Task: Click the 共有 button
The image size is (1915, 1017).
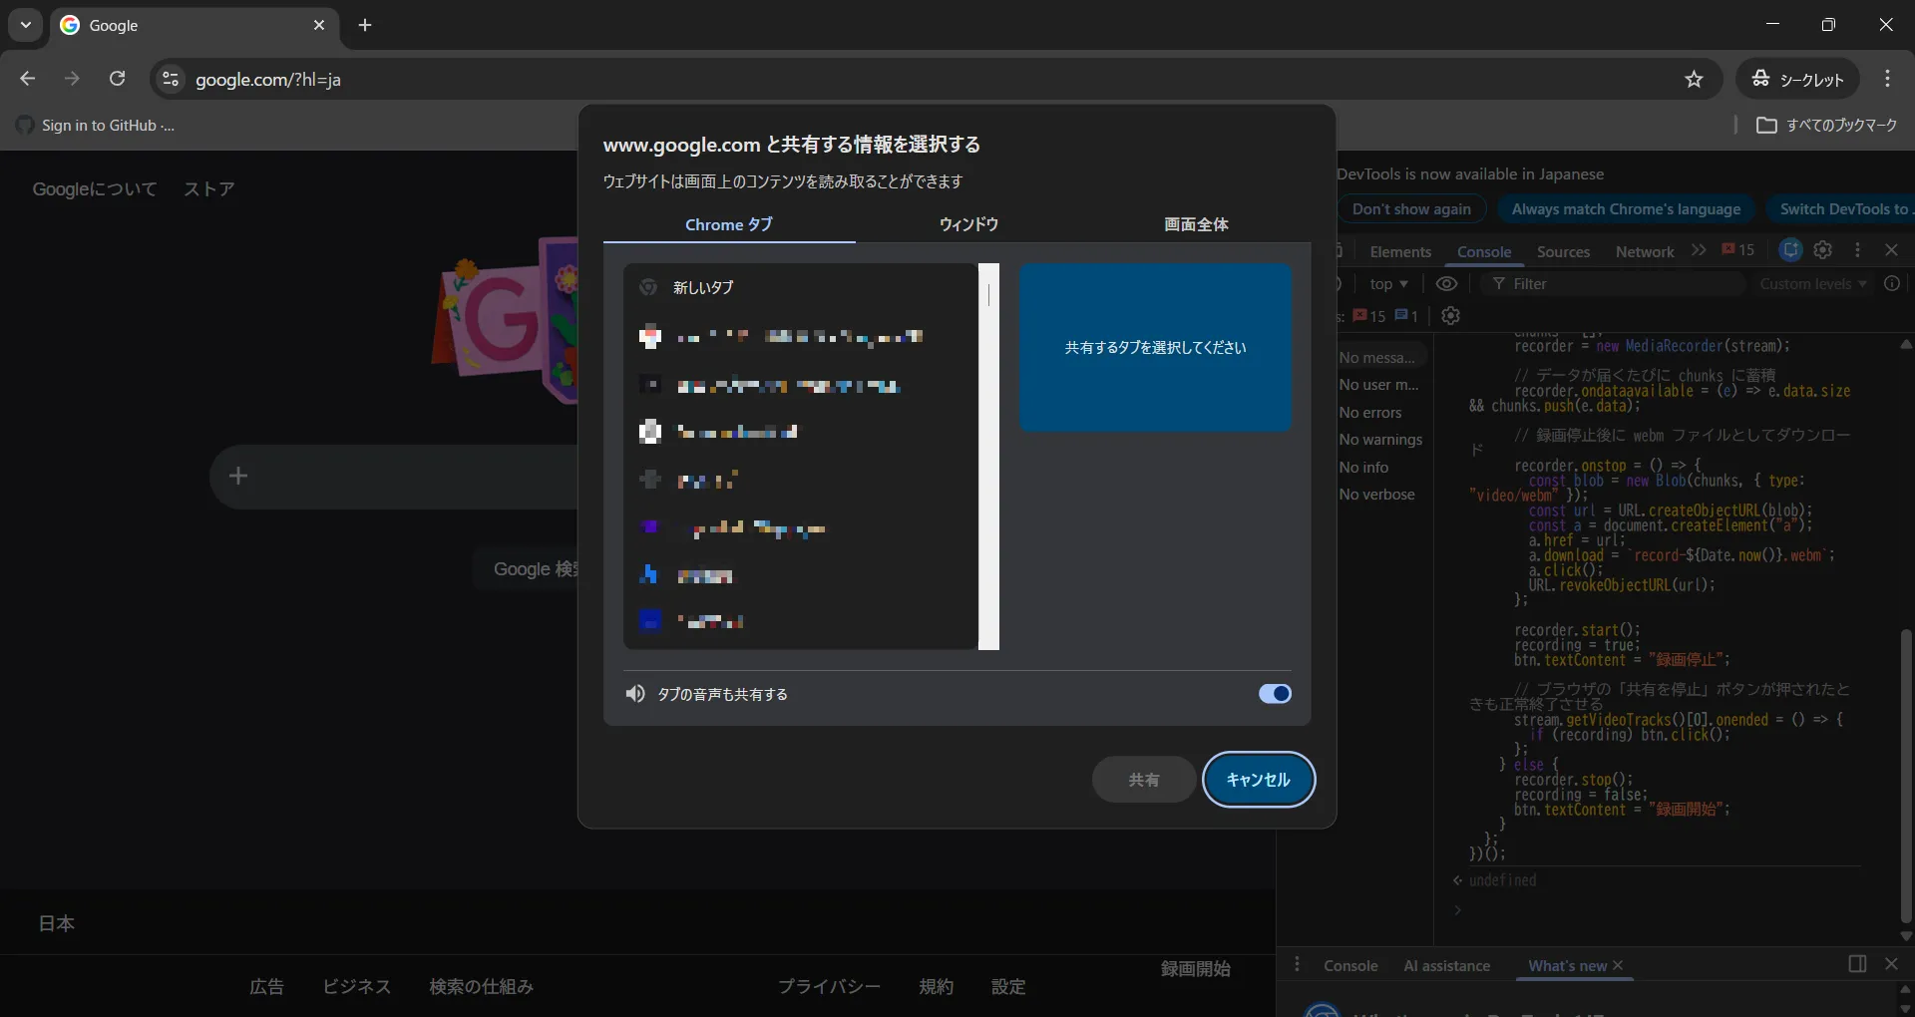Action: [1144, 780]
